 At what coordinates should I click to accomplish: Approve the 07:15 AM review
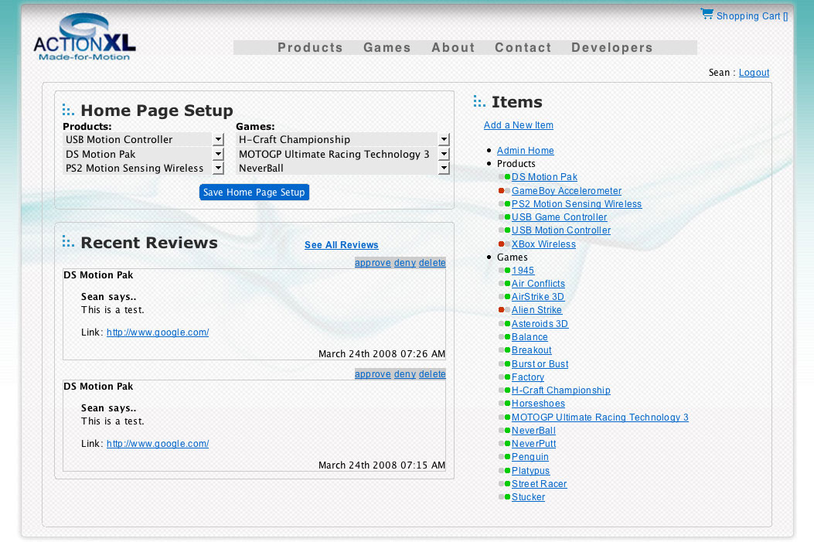(x=373, y=374)
